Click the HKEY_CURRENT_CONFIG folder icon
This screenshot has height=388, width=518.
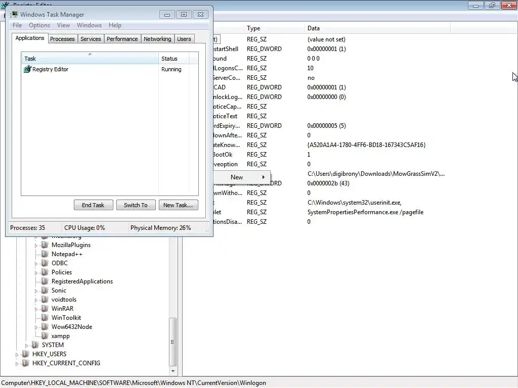click(26, 363)
